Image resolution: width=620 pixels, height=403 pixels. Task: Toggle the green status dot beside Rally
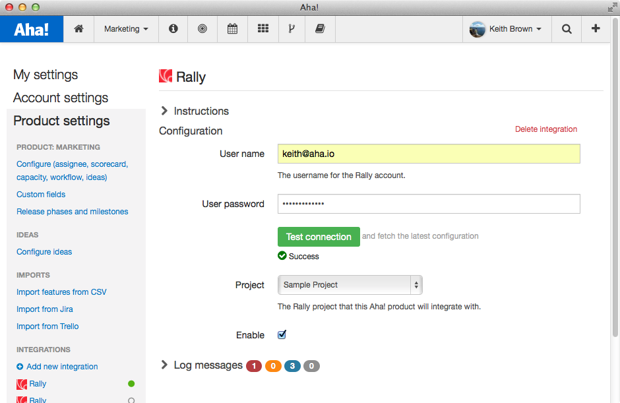tap(131, 383)
